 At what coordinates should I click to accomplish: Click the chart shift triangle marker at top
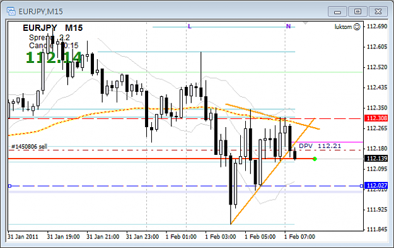pos(305,23)
